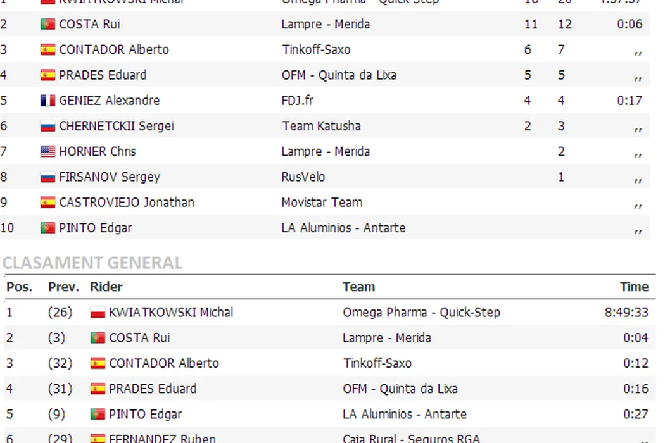The height and width of the screenshot is (443, 665).
Task: Click the Time column header
Action: [634, 287]
